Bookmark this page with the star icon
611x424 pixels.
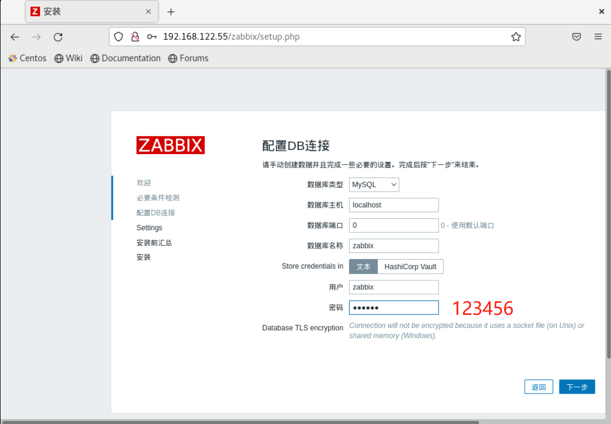[516, 37]
